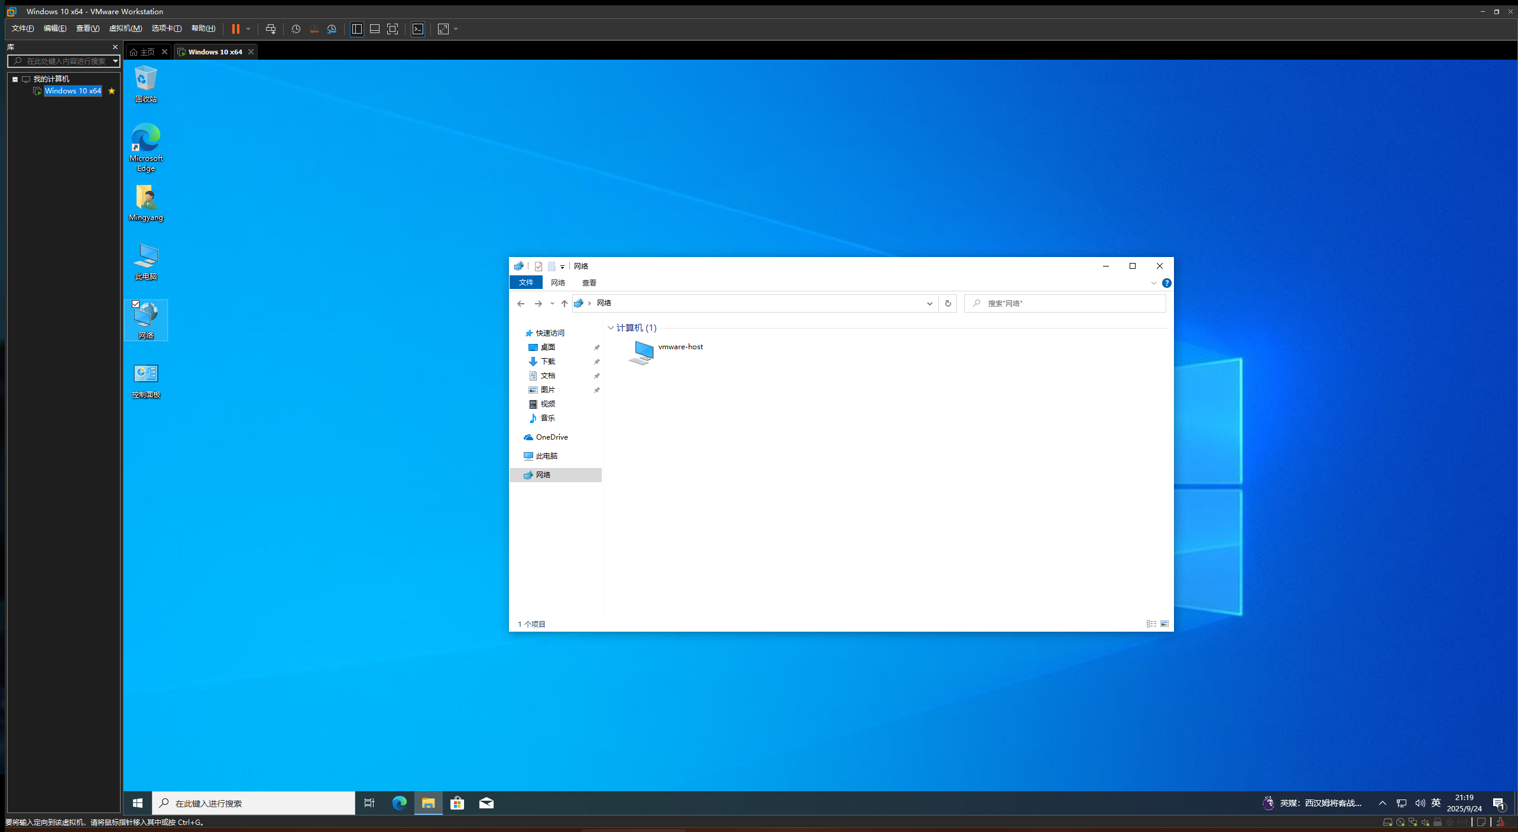1518x832 pixels.
Task: Open the snapshot manager
Action: pos(332,29)
